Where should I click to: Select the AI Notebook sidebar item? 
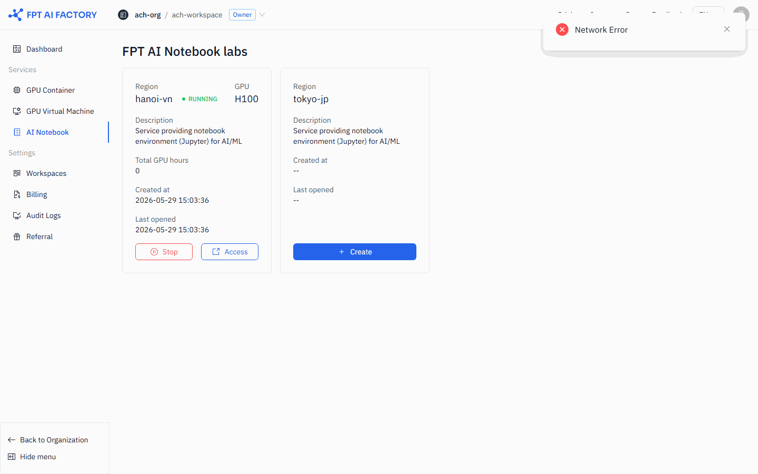tap(55, 132)
